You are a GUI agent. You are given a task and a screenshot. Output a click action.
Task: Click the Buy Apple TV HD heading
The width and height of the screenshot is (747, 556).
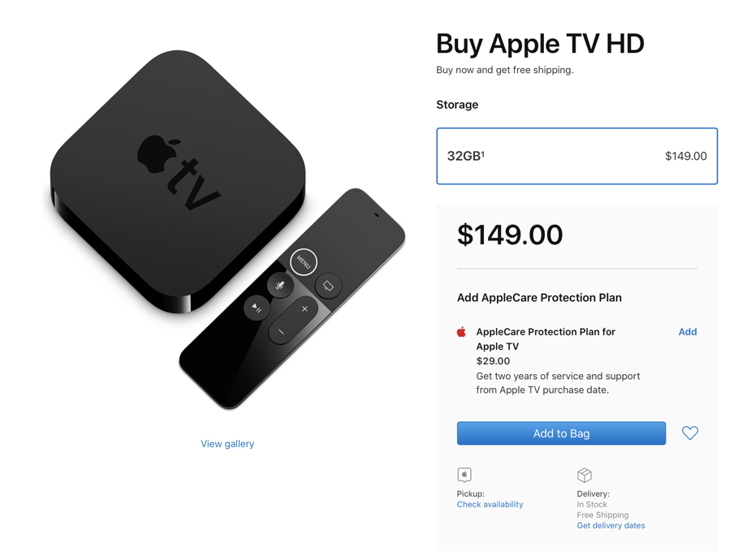point(540,44)
